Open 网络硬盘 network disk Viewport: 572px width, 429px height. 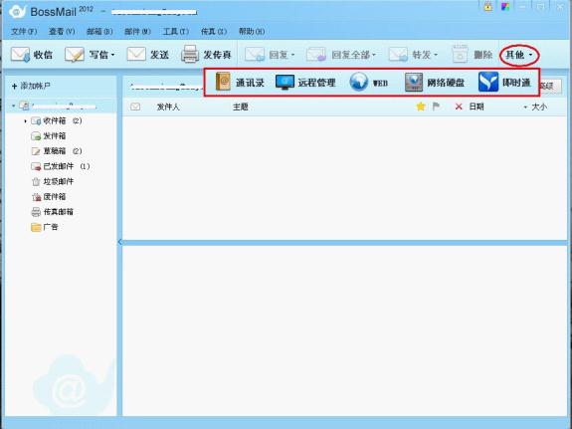click(414, 83)
